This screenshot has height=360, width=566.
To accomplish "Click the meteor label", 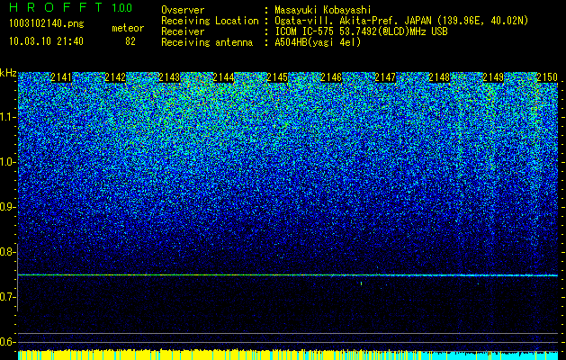I will [128, 28].
